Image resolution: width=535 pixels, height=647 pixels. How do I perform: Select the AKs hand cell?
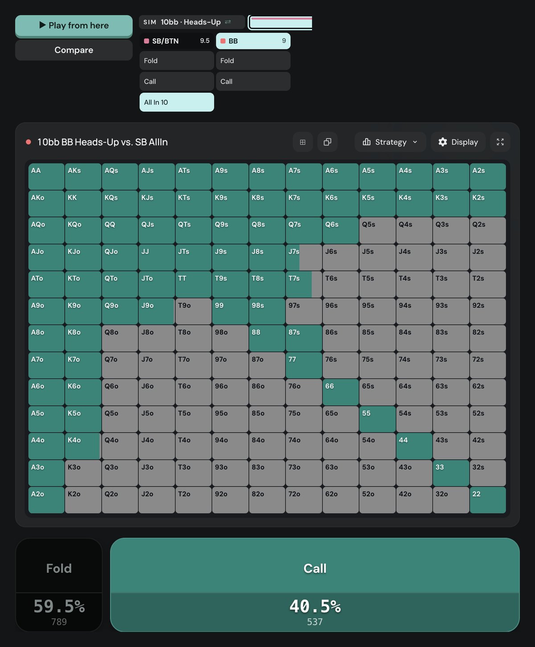click(83, 176)
